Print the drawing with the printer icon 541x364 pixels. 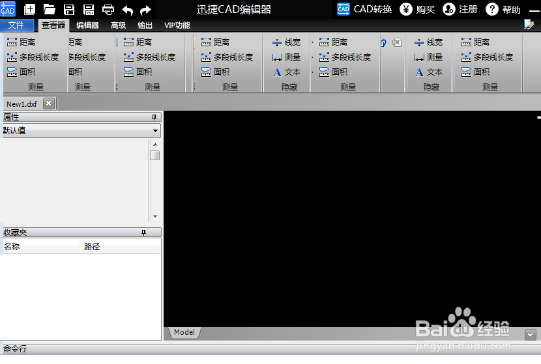[x=108, y=10]
